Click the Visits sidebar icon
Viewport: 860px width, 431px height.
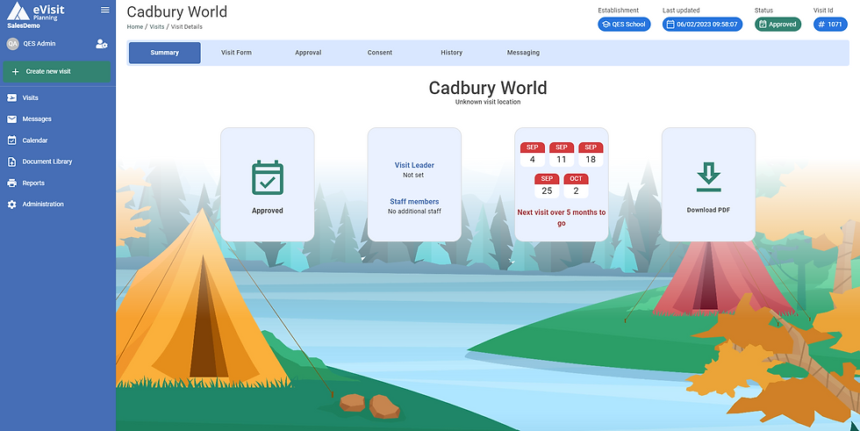click(x=12, y=98)
